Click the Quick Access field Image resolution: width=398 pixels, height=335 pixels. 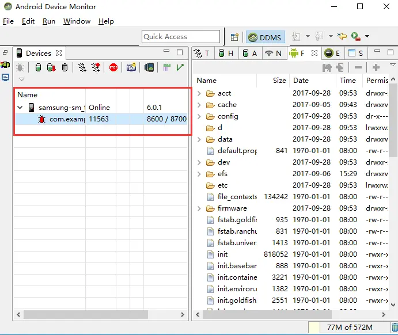pos(181,37)
